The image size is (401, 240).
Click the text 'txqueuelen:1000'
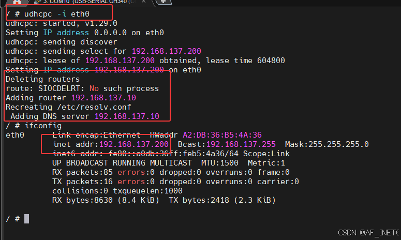click(147, 191)
